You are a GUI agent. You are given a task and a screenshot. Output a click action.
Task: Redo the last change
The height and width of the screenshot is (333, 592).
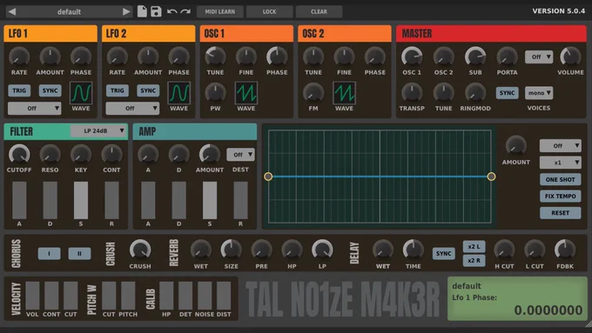coord(185,11)
